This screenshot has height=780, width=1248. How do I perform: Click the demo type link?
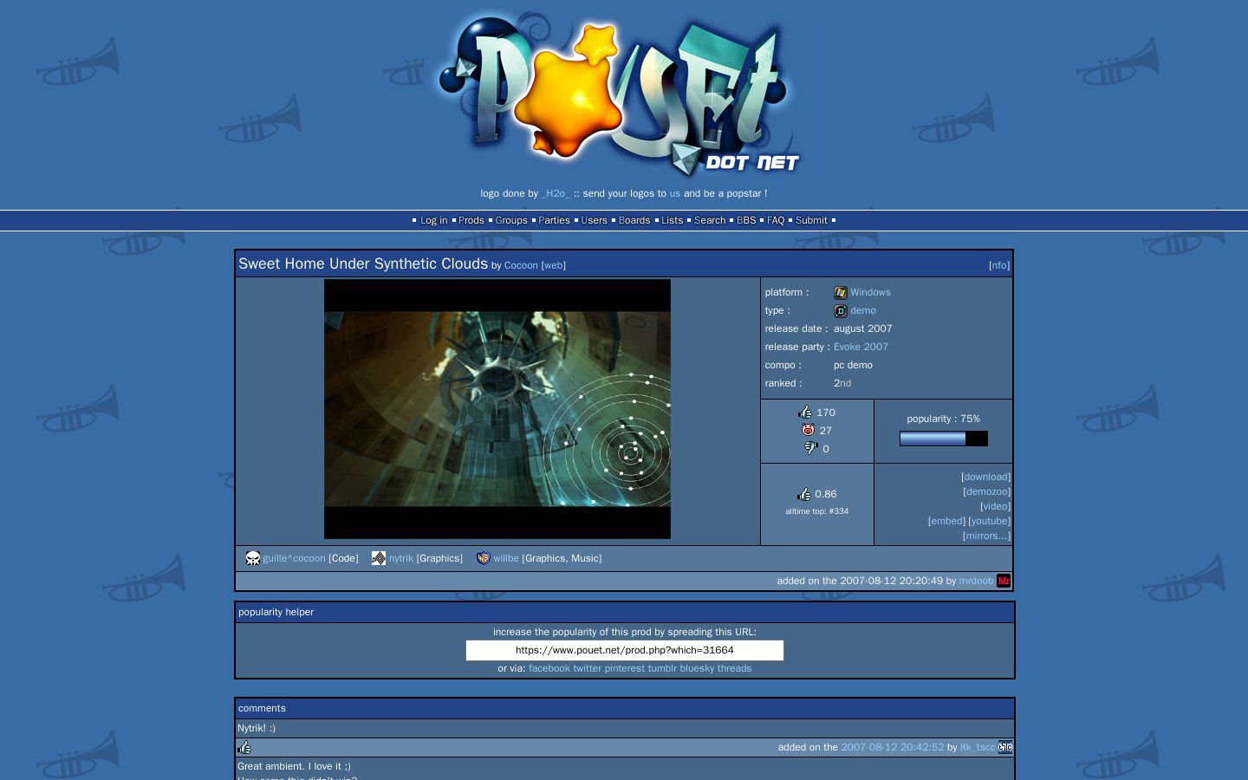[x=863, y=311]
